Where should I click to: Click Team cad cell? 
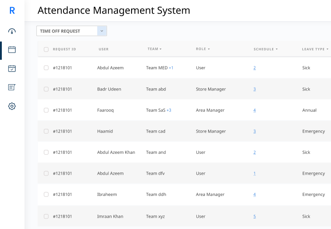156,131
